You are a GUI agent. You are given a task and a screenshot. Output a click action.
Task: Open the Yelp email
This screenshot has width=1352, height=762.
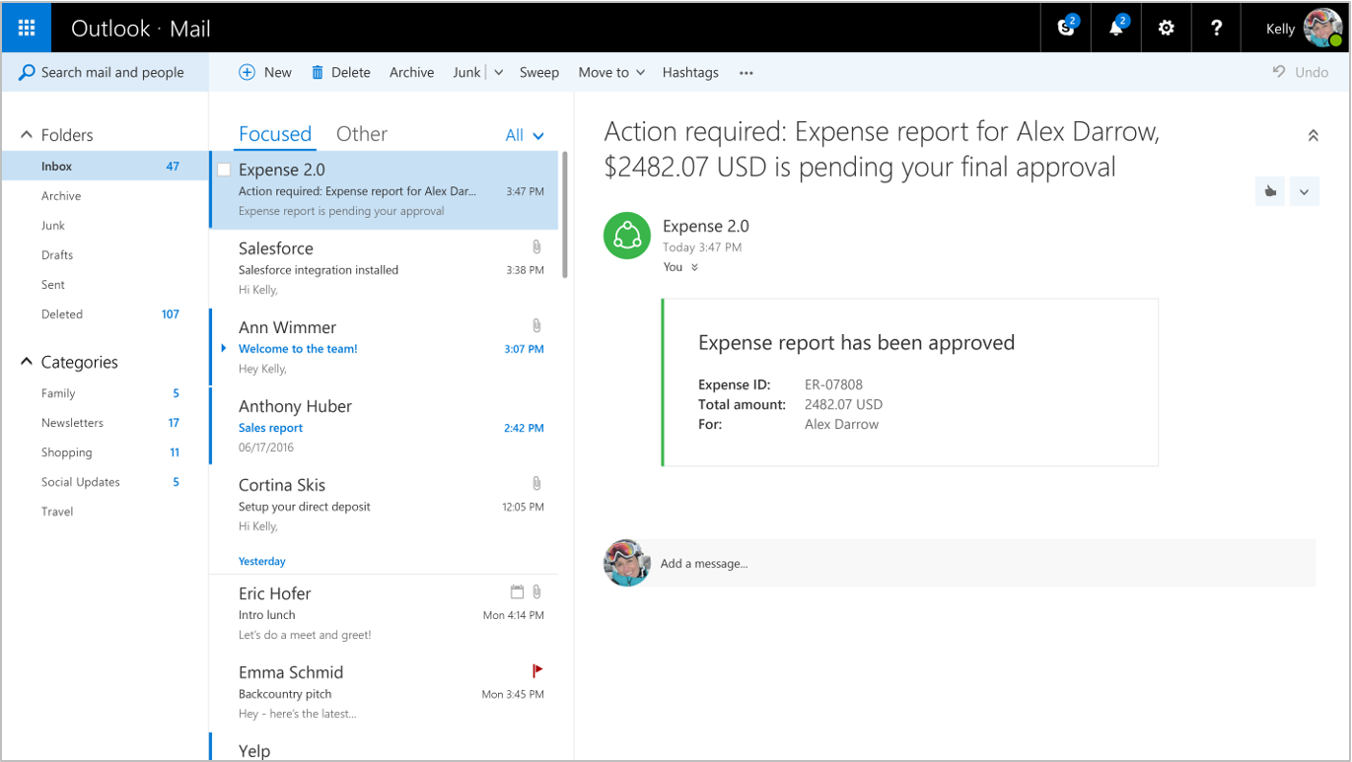pyautogui.click(x=385, y=746)
